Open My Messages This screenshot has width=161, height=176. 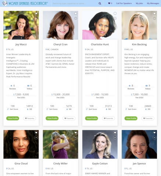click(x=153, y=3)
